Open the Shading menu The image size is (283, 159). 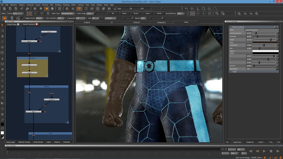pos(58,5)
